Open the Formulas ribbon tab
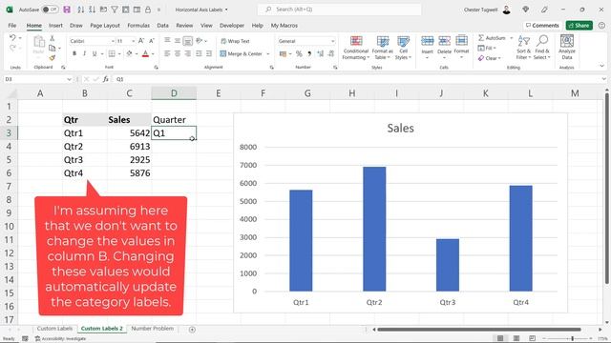The width and height of the screenshot is (611, 343). [x=138, y=26]
